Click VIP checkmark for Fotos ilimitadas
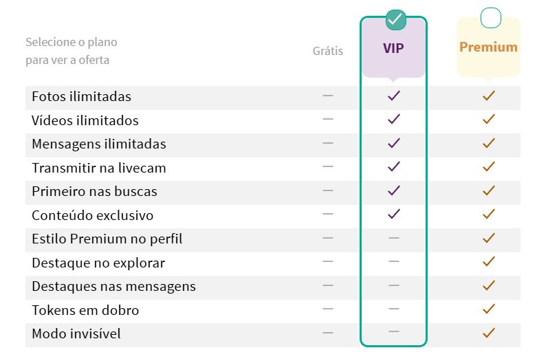Viewport: 548px width, 361px height. [x=394, y=96]
